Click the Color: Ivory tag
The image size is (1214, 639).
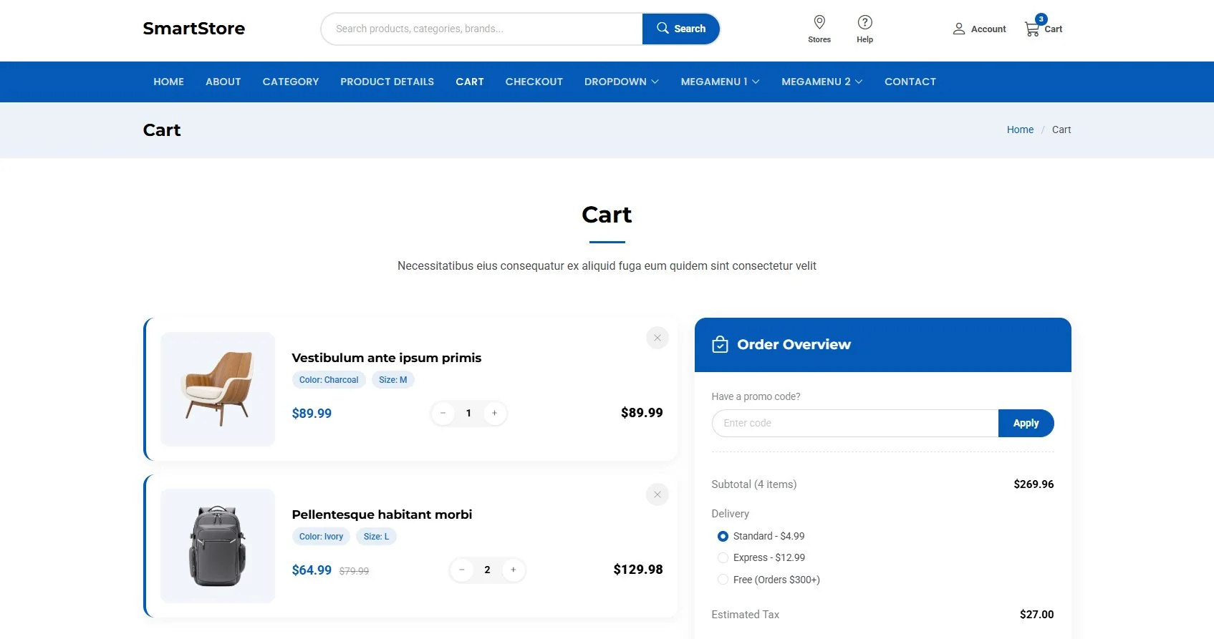click(321, 537)
